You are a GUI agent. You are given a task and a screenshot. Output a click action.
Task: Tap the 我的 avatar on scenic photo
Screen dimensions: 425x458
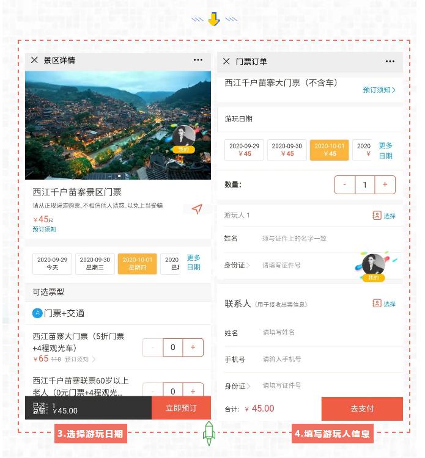183,139
